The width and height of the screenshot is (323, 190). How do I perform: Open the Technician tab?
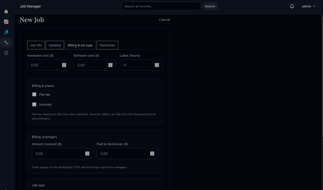pyautogui.click(x=107, y=45)
